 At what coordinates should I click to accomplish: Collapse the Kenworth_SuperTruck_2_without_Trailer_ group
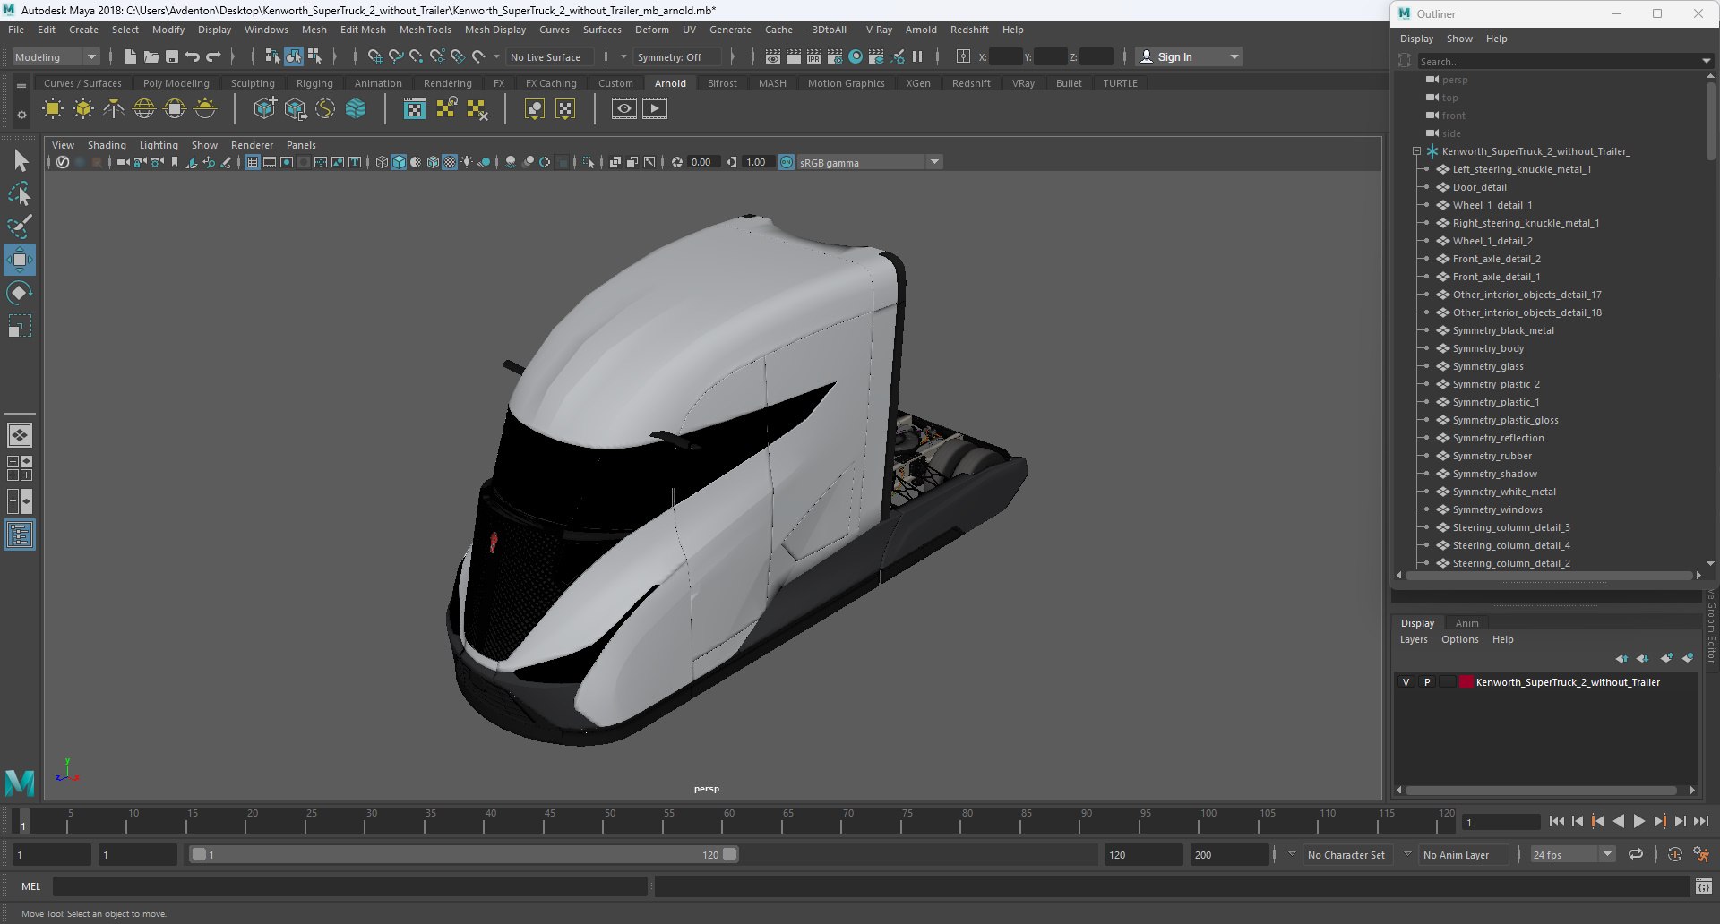[1416, 151]
